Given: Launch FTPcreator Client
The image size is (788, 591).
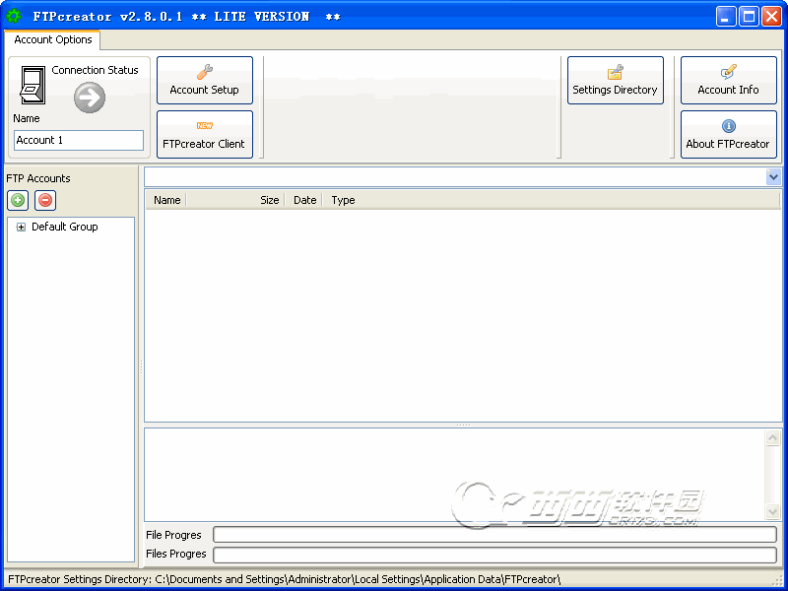Looking at the screenshot, I should tap(205, 134).
